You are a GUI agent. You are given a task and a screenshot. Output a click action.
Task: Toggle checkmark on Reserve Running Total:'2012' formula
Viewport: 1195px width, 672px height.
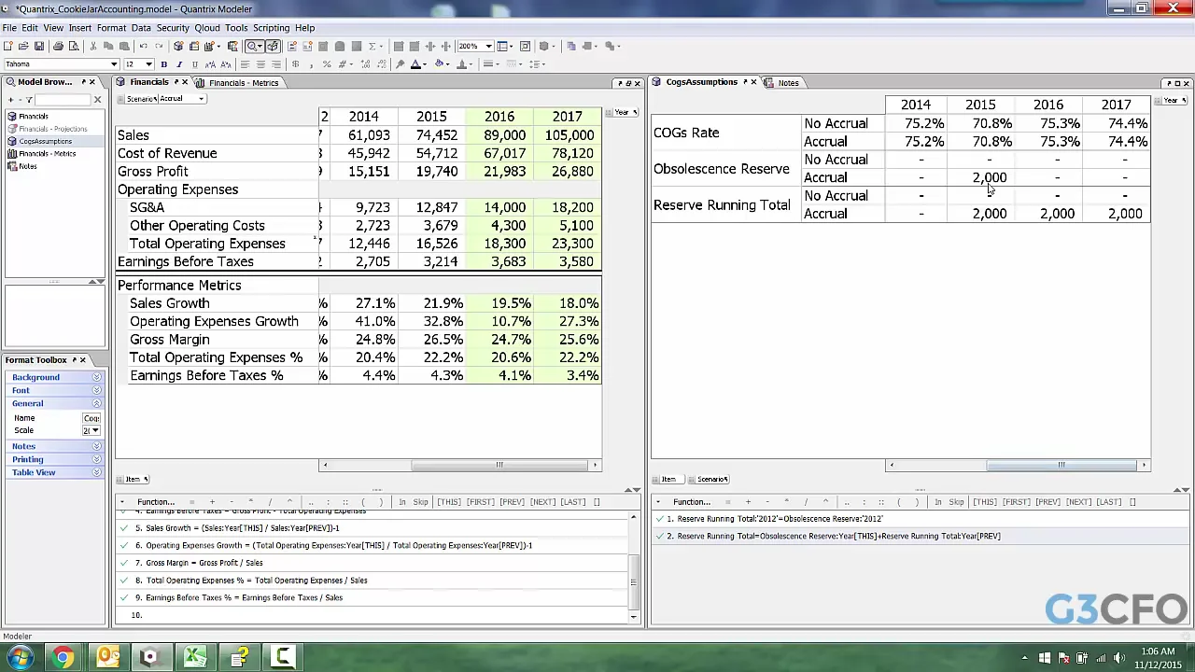point(660,519)
